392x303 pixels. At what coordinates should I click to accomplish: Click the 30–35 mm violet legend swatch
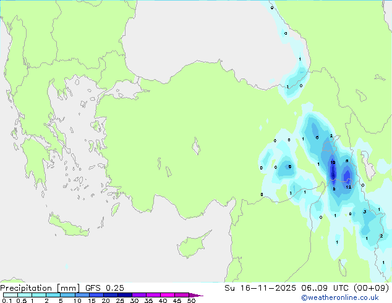tap(138, 295)
